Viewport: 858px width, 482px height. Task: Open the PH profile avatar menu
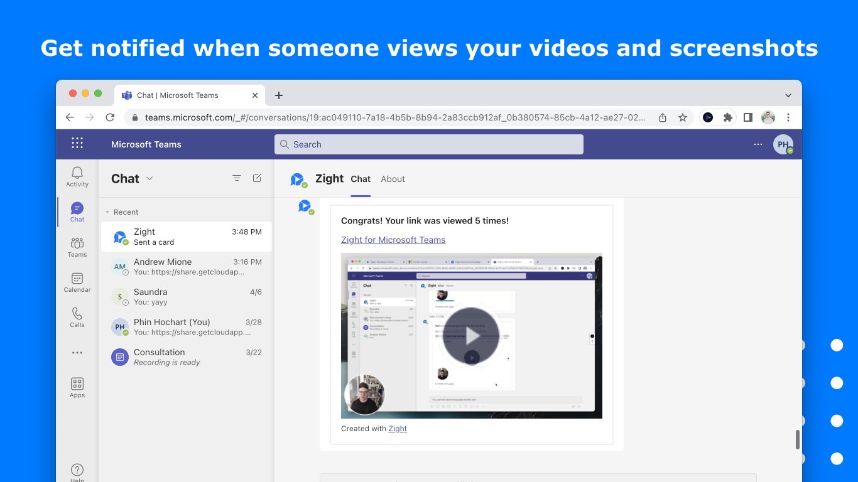(x=783, y=144)
